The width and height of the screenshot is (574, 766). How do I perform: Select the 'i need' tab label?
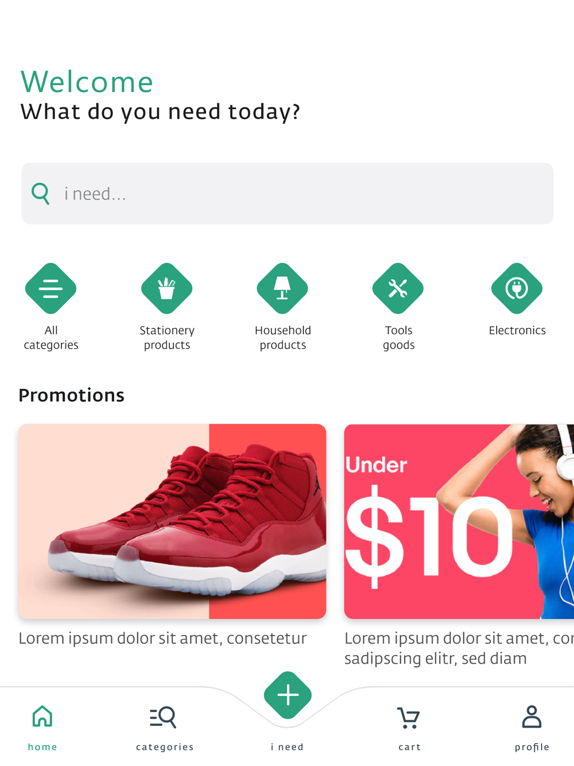click(288, 747)
